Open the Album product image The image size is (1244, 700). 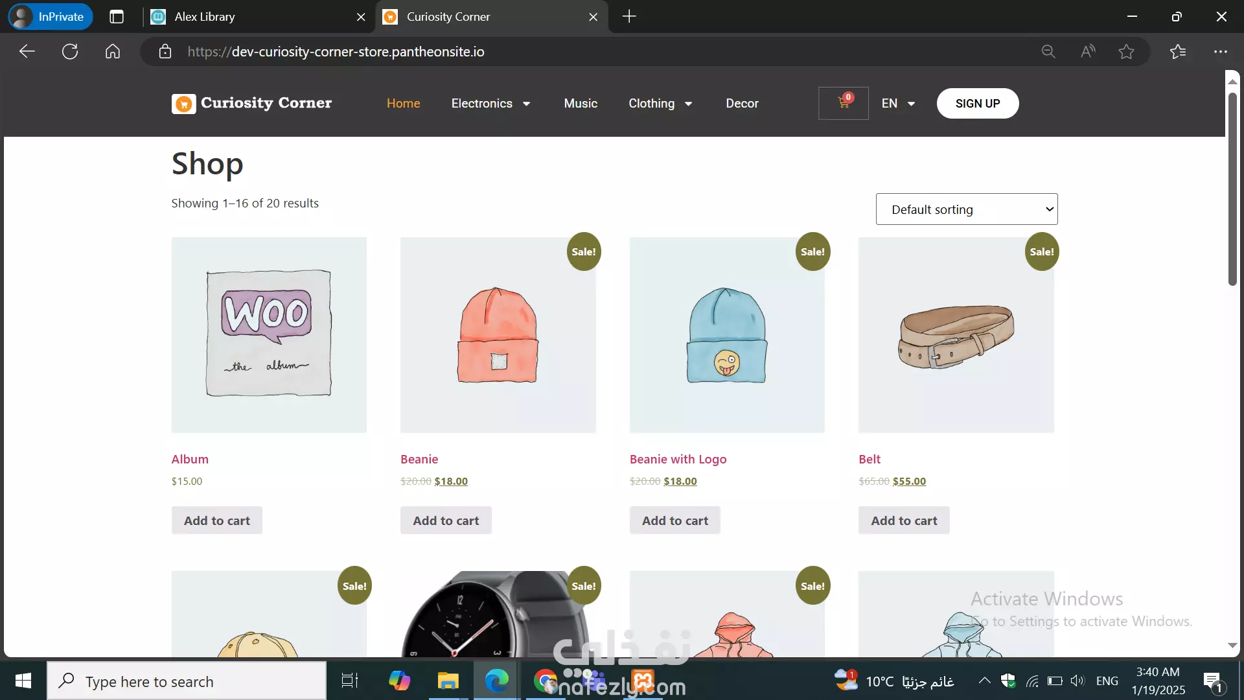coord(269,334)
